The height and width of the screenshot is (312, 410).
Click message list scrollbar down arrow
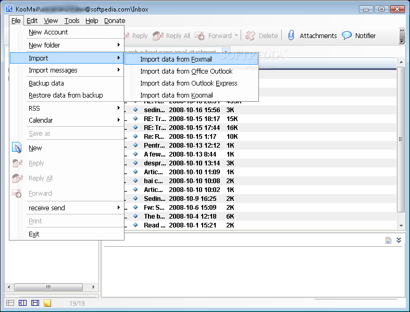tap(401, 225)
